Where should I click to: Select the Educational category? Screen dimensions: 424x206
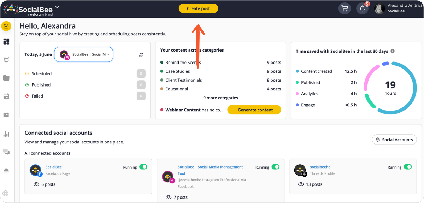coord(177,89)
